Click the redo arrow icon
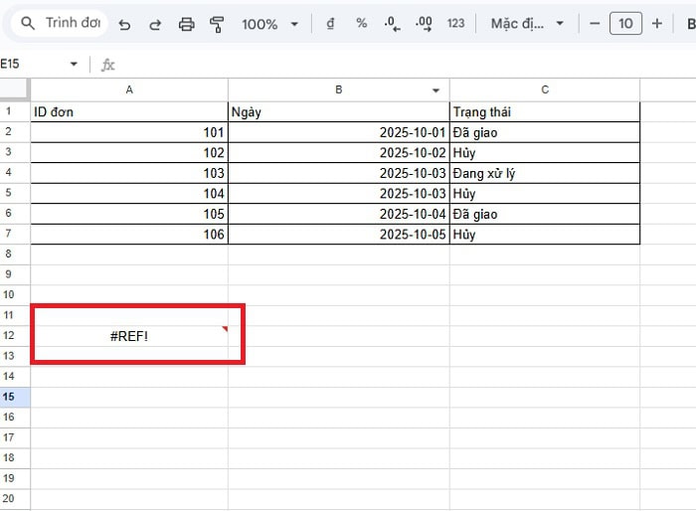This screenshot has width=696, height=511. click(x=155, y=25)
